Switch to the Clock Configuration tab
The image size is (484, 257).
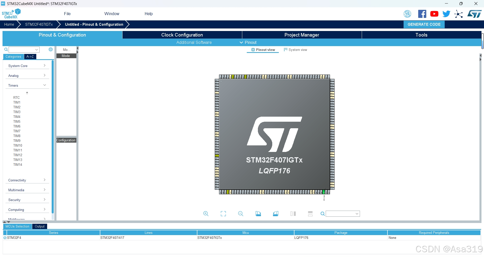(182, 35)
